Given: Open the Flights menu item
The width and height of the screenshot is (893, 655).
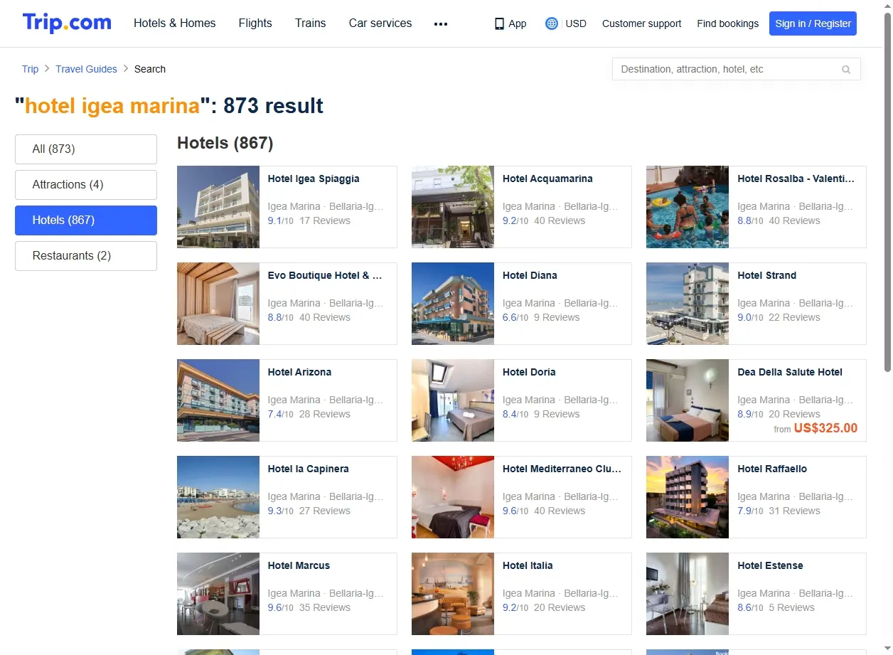Looking at the screenshot, I should click(x=255, y=23).
